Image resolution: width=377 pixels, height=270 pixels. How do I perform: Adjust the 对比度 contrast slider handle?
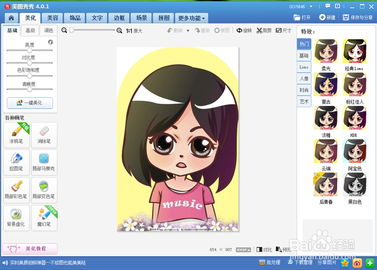pyautogui.click(x=29, y=63)
